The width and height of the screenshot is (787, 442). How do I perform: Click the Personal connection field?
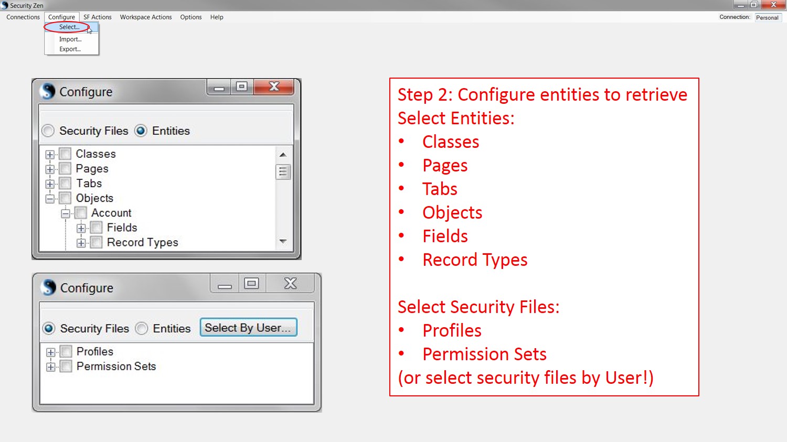tap(767, 17)
